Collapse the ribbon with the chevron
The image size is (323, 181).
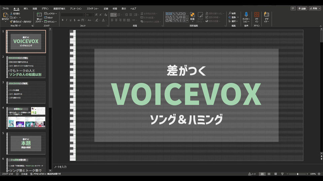321,26
